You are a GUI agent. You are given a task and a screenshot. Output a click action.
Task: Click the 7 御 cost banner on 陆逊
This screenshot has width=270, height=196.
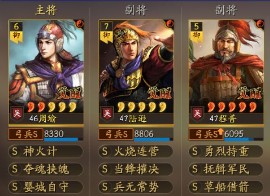[x=106, y=32]
